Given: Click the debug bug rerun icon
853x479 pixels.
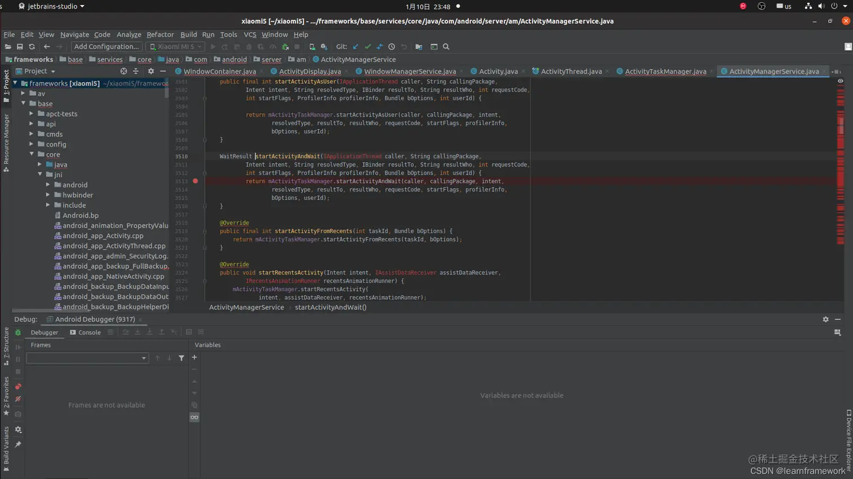Looking at the screenshot, I should coord(18,332).
